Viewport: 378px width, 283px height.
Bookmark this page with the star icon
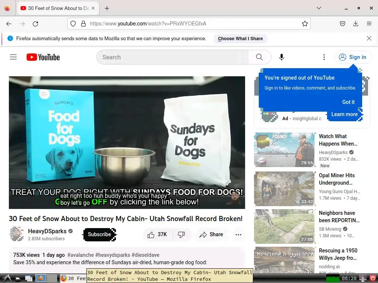[x=305, y=24]
